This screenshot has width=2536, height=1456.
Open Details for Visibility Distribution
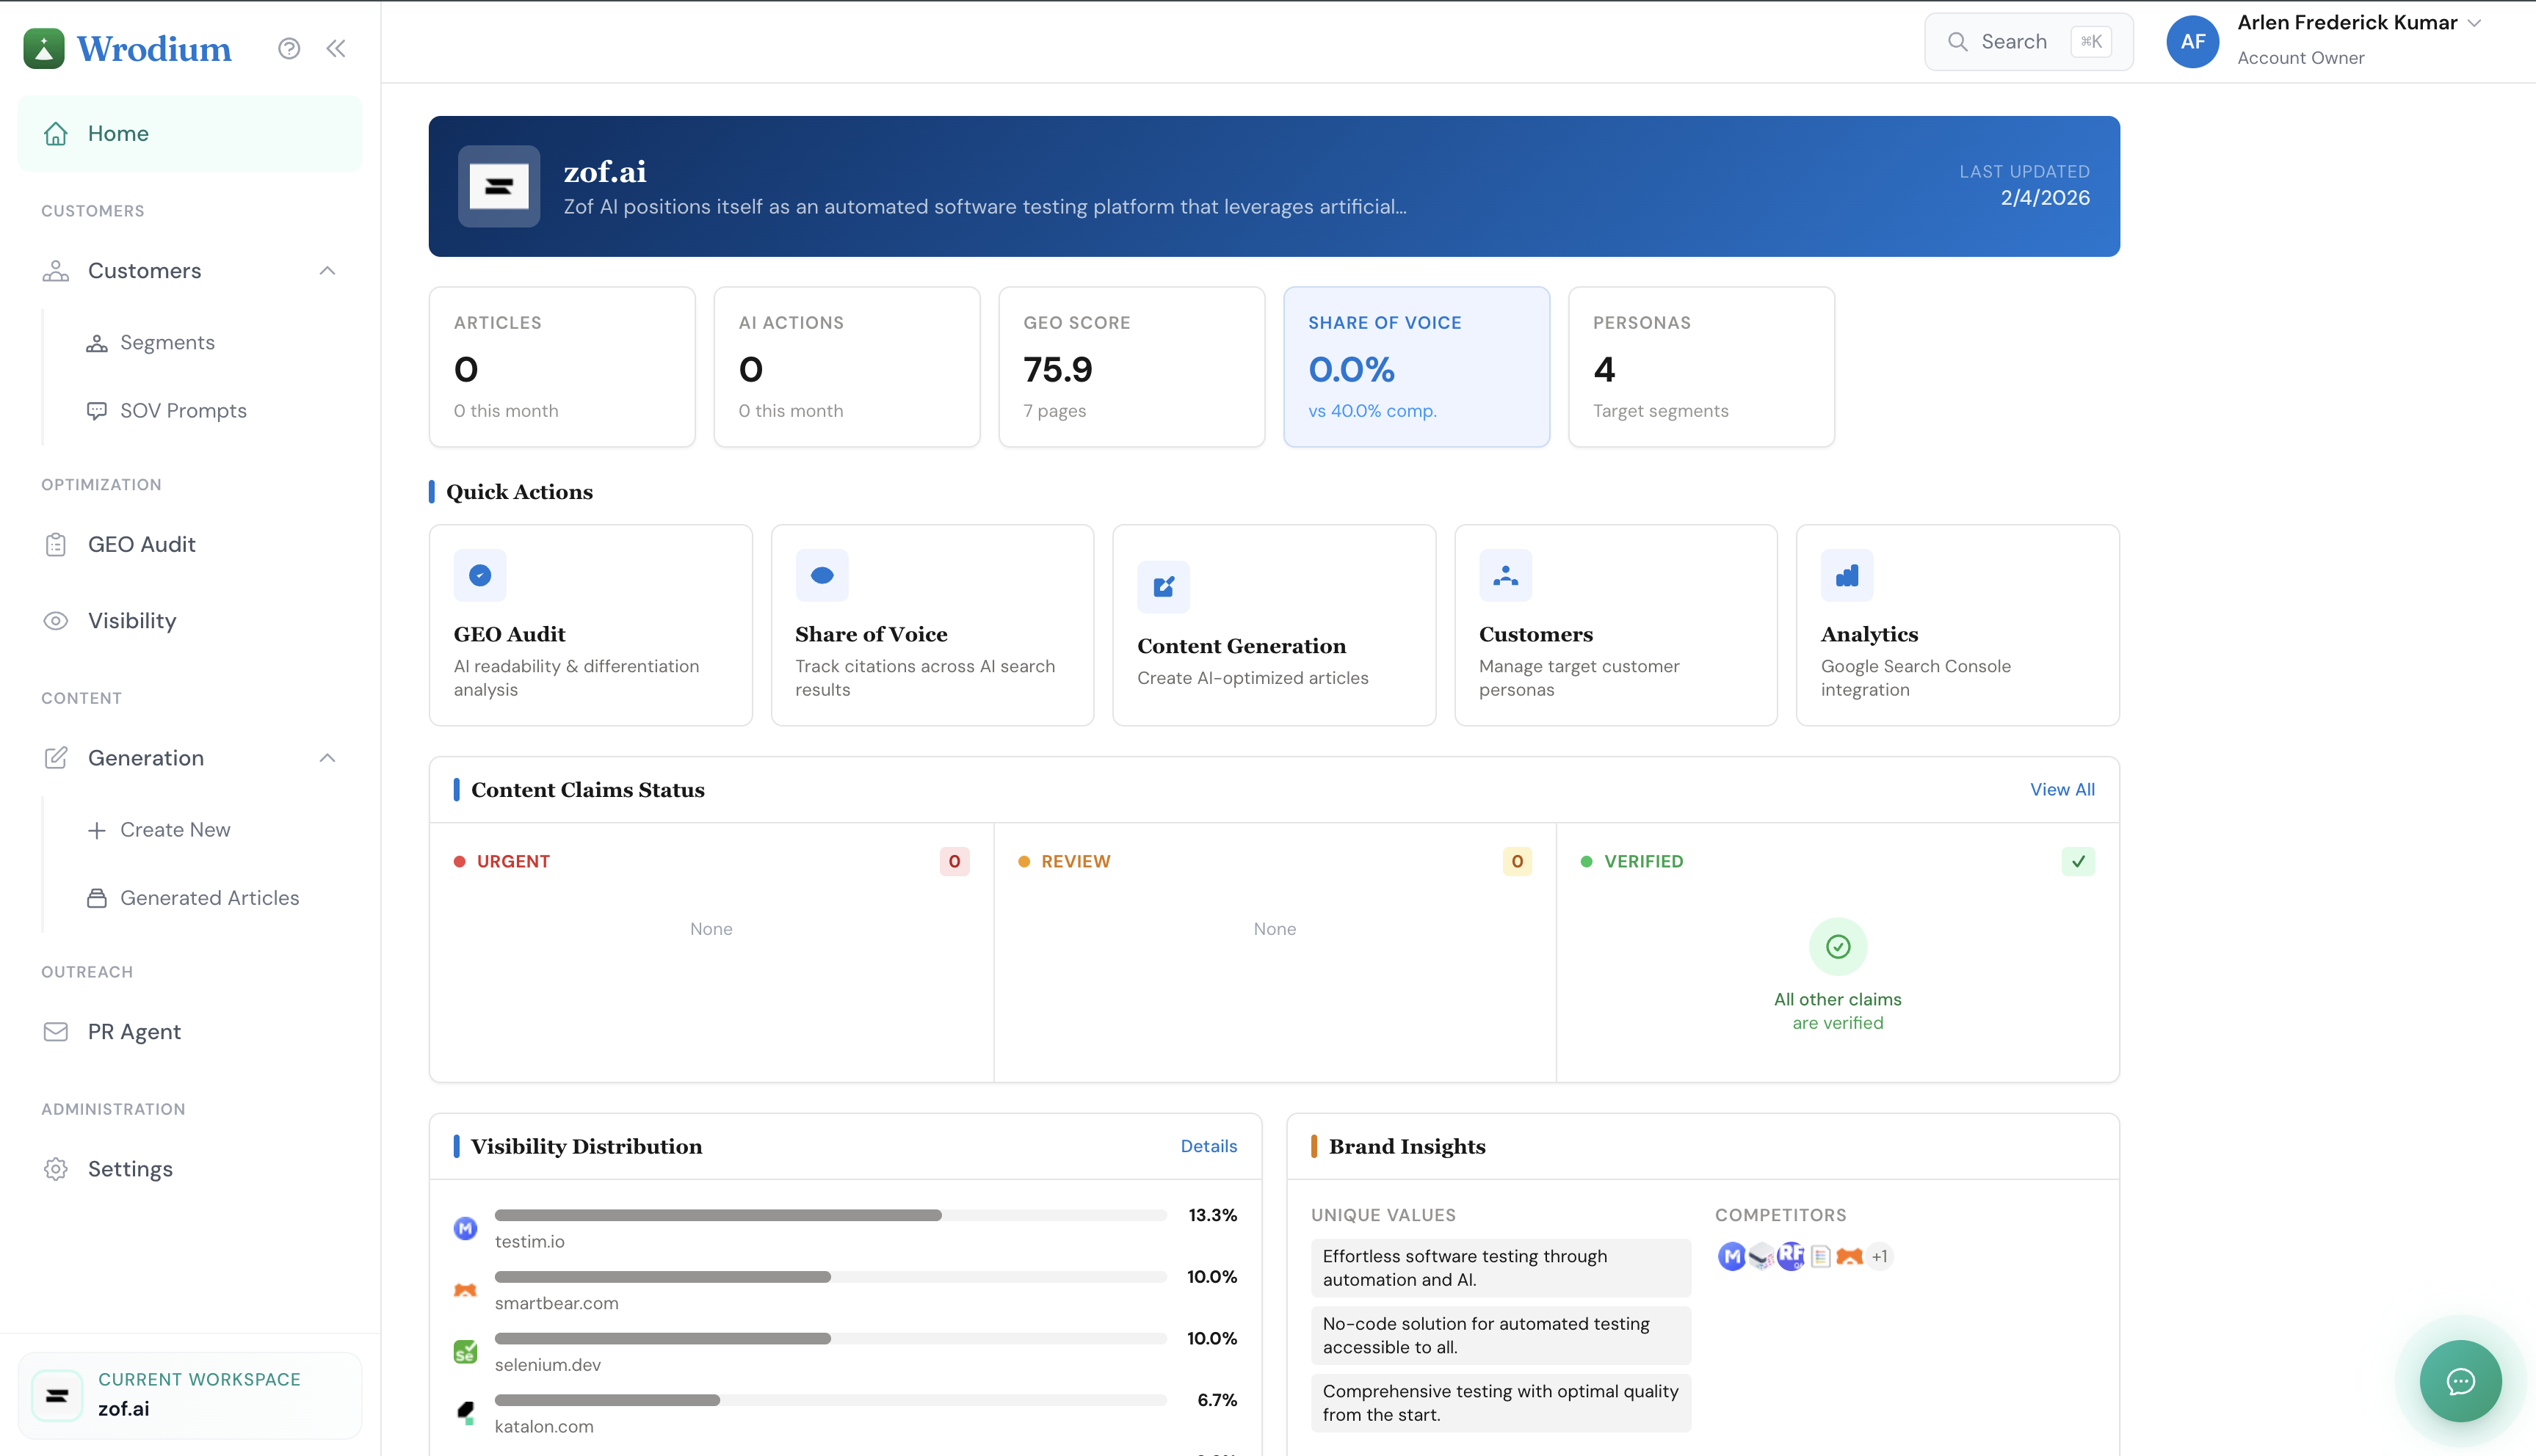point(1209,1146)
